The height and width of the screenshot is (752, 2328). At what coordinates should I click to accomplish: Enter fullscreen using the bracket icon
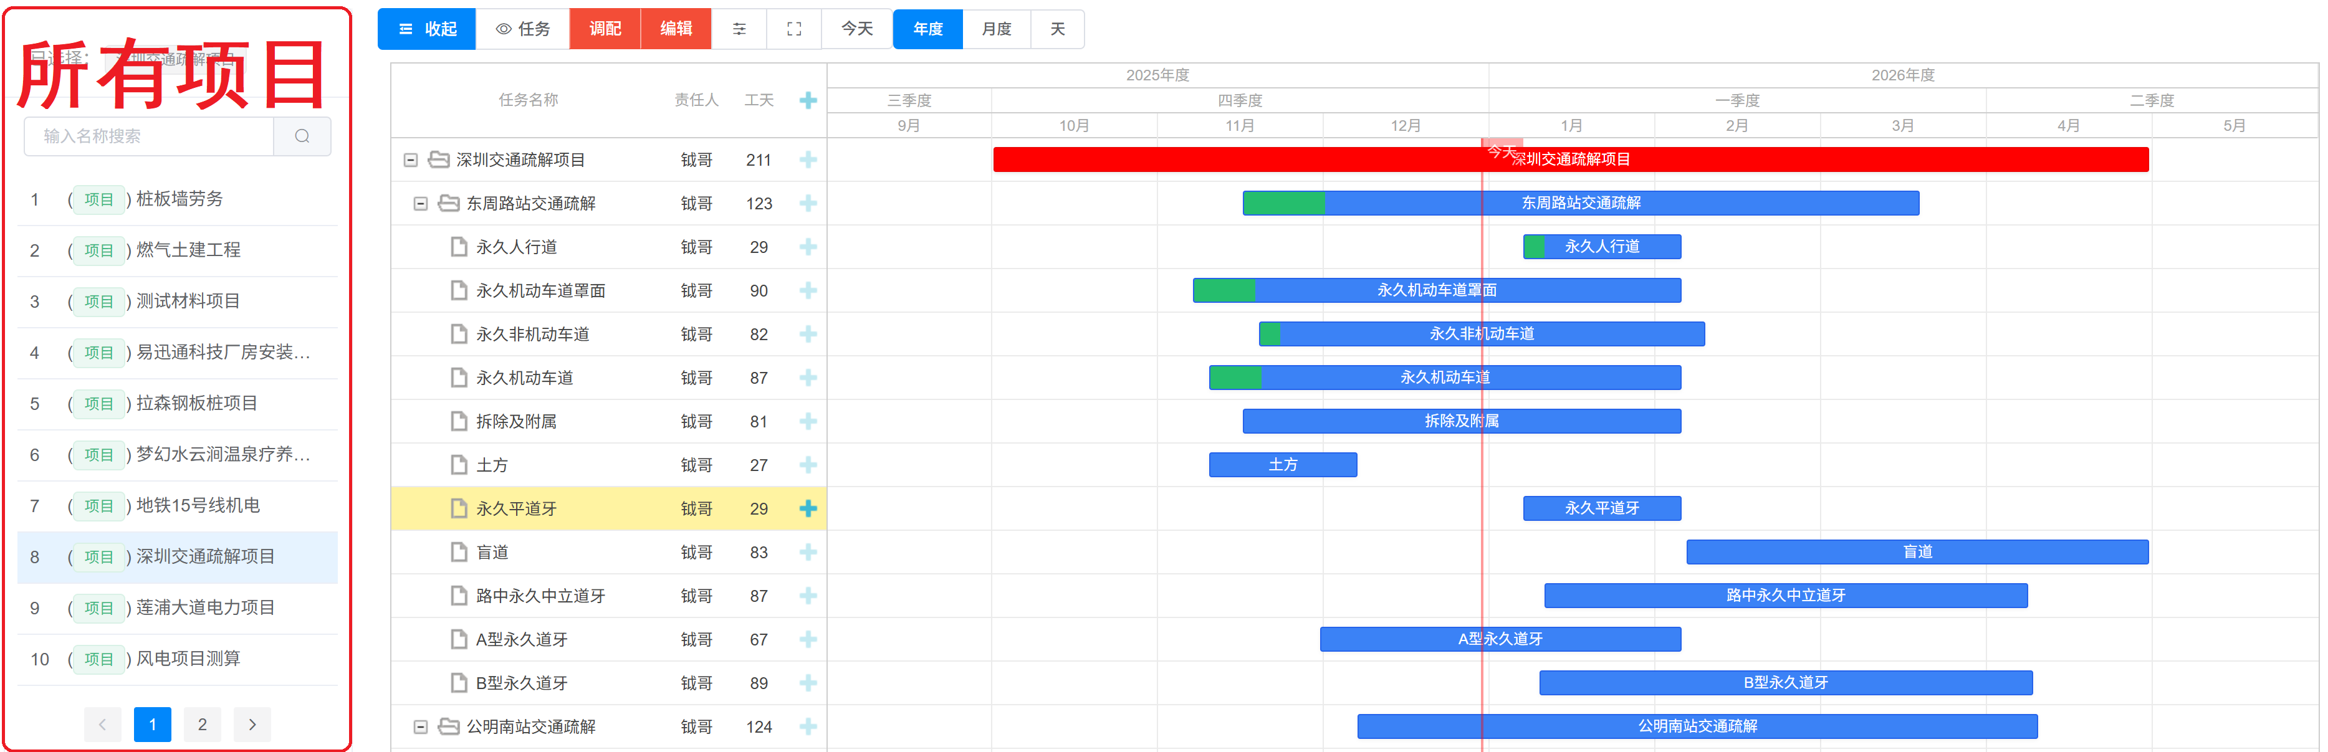tap(793, 28)
